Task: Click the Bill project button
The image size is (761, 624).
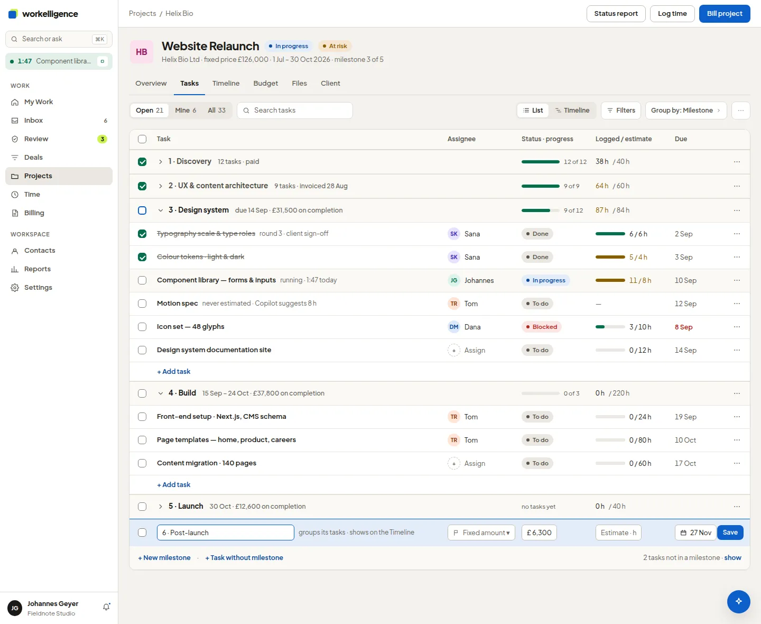Action: tap(725, 14)
